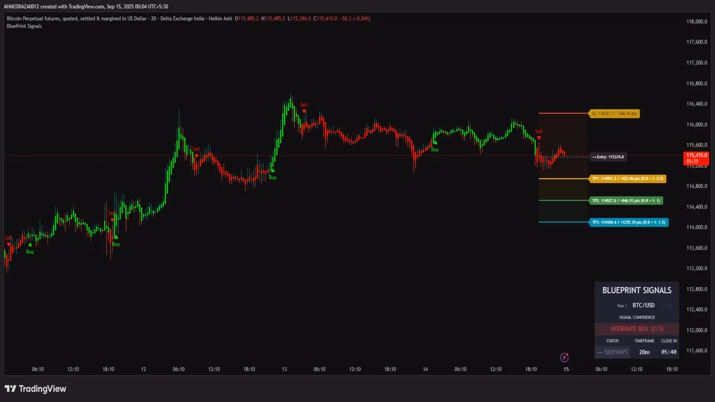Select the blue TP3 114104.4 label
715x402 pixels.
628,222
